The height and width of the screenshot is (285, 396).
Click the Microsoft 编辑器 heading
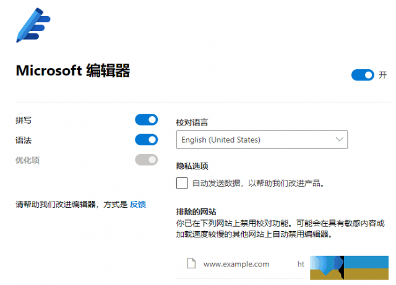click(73, 70)
